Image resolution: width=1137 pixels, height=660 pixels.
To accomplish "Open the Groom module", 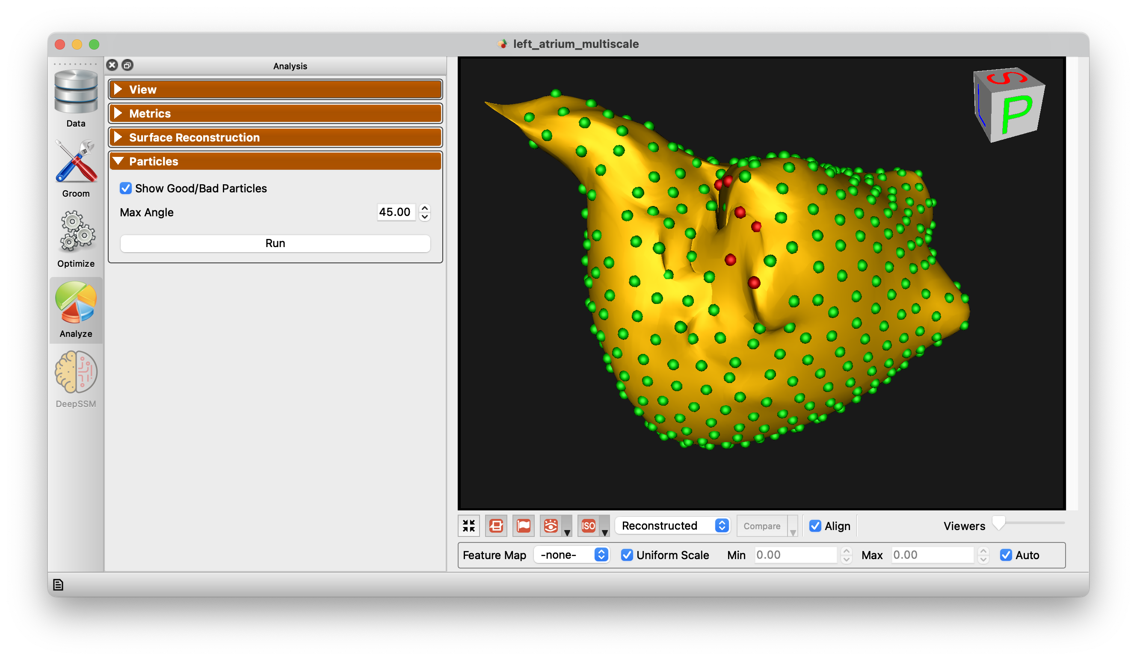I will point(76,168).
